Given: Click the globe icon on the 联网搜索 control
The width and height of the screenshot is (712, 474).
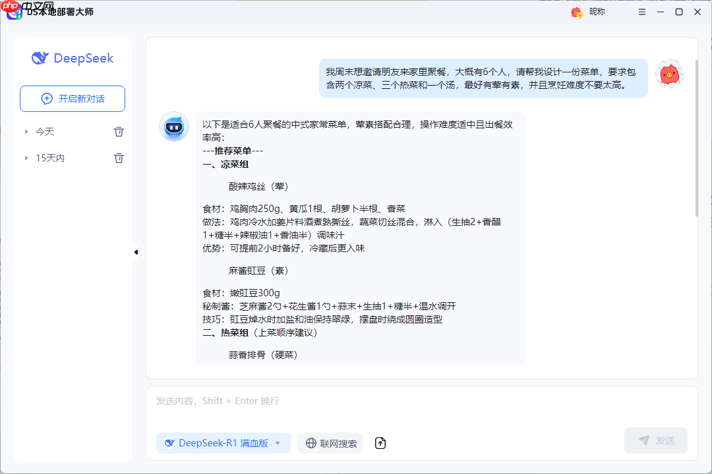Looking at the screenshot, I should [x=310, y=443].
